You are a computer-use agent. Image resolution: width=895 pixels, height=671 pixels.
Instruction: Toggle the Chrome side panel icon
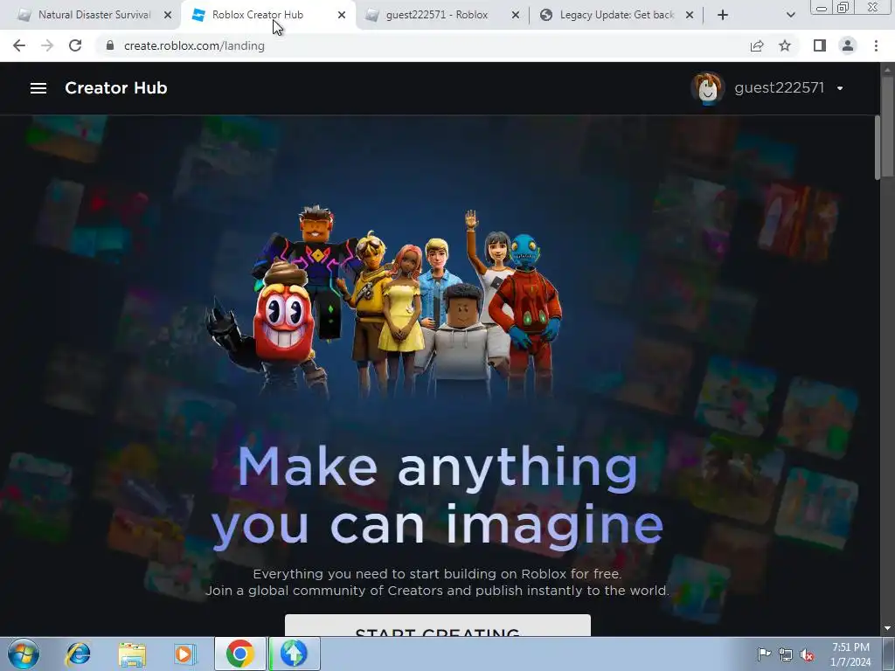pos(820,45)
